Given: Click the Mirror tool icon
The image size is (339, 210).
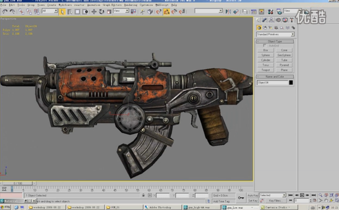Looking at the screenshot, I should (x=228, y=12).
